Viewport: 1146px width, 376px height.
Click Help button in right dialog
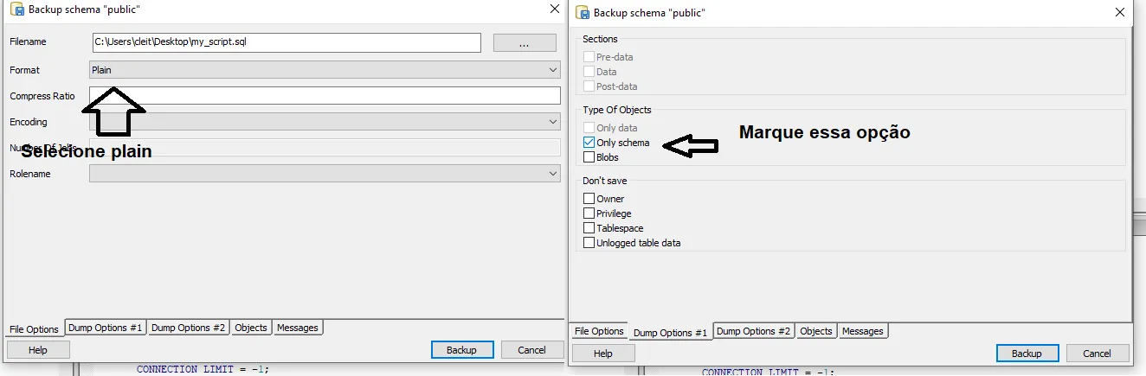603,354
